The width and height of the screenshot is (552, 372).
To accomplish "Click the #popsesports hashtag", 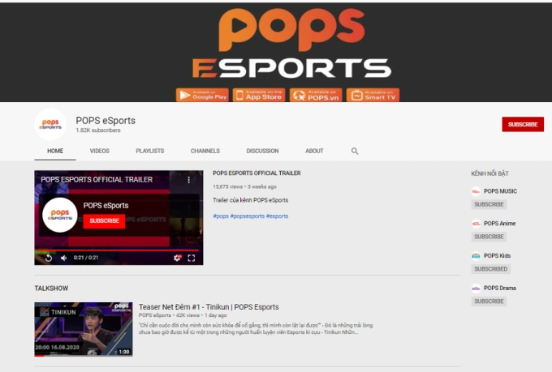I will pos(247,216).
